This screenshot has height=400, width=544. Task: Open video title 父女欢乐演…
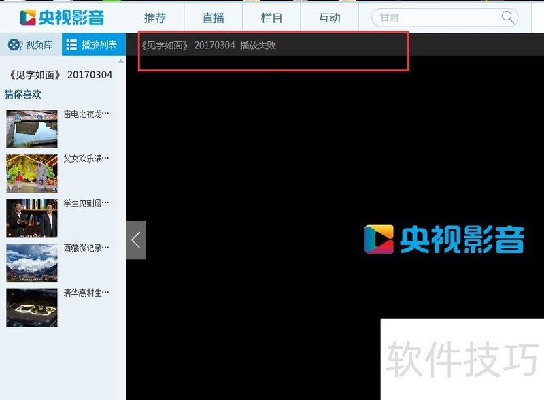[86, 159]
